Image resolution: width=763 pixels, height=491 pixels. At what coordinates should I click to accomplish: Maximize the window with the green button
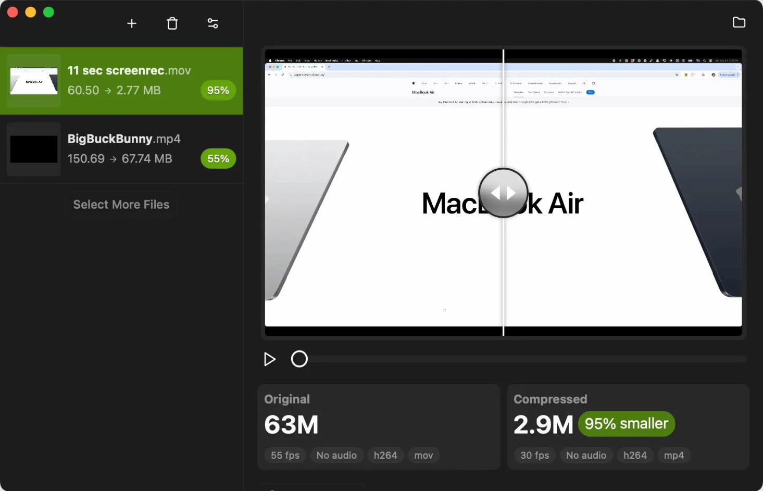click(x=48, y=12)
